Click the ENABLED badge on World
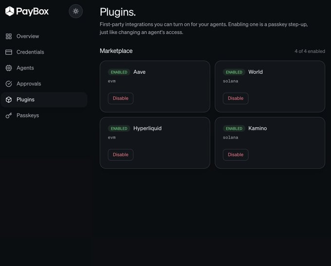Image resolution: width=331 pixels, height=266 pixels. pyautogui.click(x=234, y=72)
